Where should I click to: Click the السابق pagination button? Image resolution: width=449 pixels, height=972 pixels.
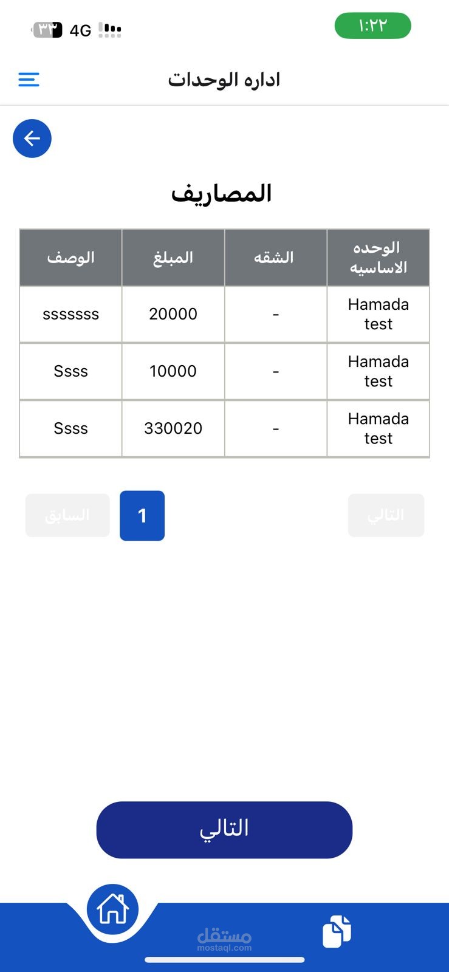click(x=67, y=515)
